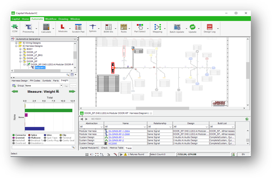272x178 pixels.
Task: Open the Abstraction filter dropdown
Action: (91, 127)
